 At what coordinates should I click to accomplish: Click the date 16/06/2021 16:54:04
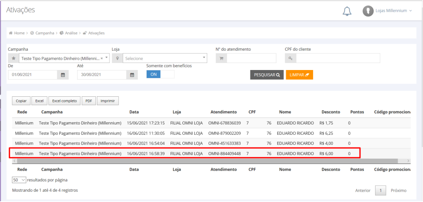pyautogui.click(x=146, y=143)
